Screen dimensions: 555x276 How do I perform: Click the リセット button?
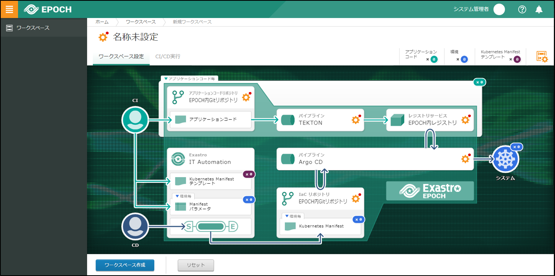196,265
